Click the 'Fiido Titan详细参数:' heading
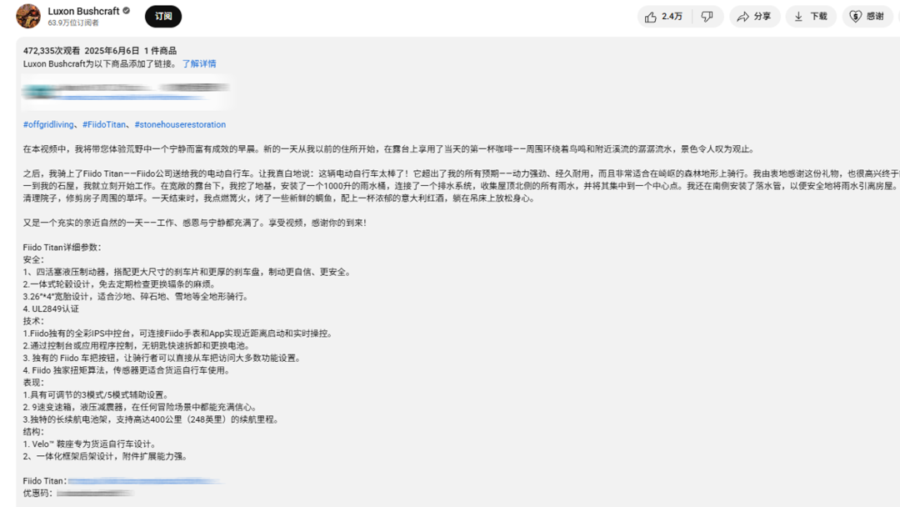 point(62,248)
